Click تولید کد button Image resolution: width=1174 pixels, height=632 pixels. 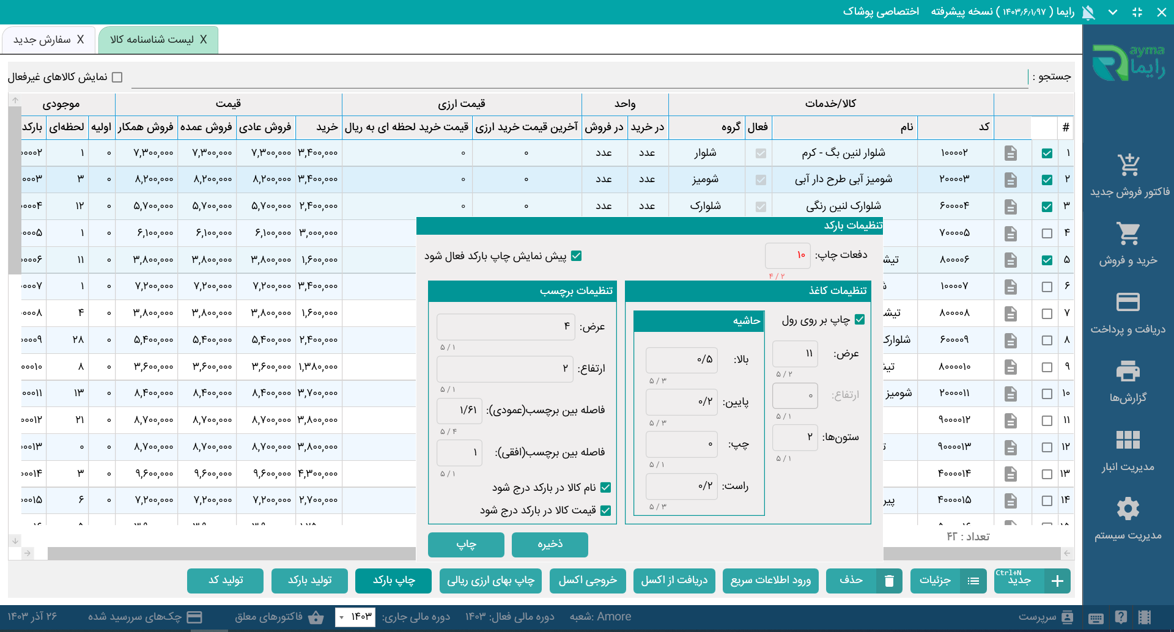tap(225, 581)
